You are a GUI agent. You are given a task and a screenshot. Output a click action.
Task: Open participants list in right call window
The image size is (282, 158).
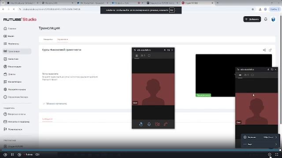[246, 75]
